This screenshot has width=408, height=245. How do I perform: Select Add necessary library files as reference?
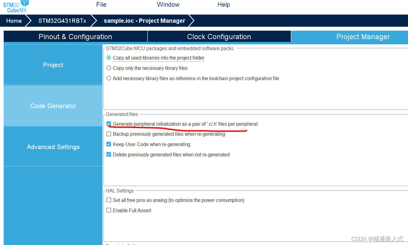click(109, 78)
